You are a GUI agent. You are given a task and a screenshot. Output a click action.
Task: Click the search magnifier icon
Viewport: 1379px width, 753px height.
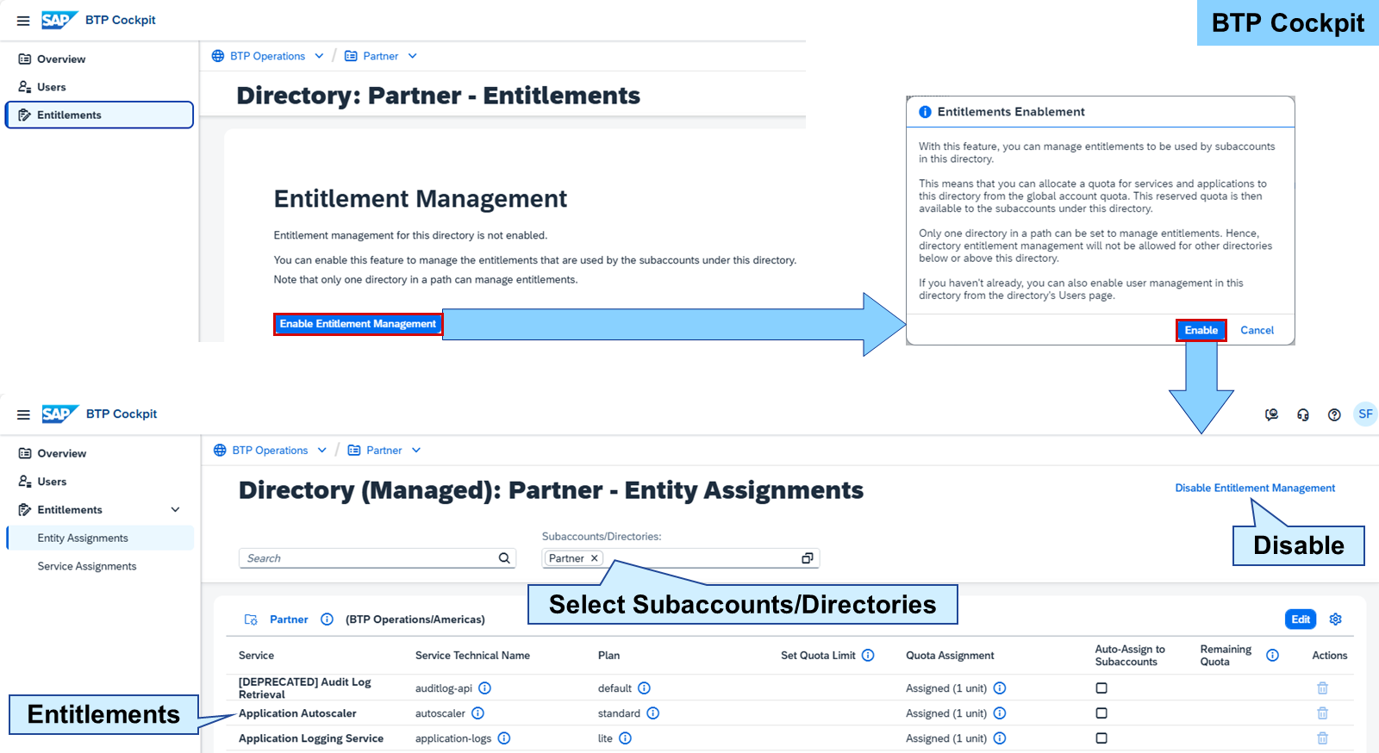504,558
